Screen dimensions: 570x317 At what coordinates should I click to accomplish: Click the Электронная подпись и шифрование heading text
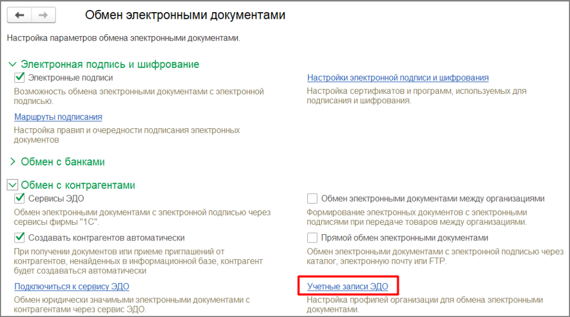click(x=110, y=64)
